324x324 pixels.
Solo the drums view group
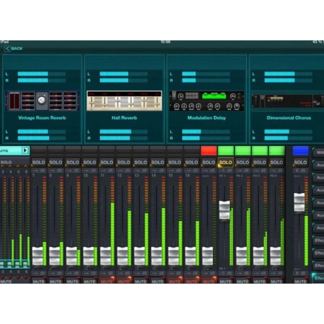(6, 163)
